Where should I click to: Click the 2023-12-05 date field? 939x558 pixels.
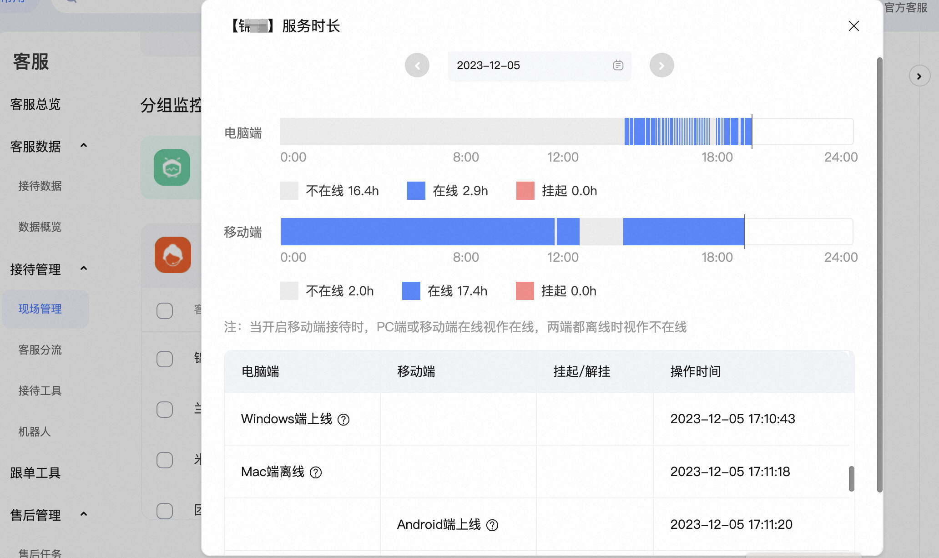[539, 66]
